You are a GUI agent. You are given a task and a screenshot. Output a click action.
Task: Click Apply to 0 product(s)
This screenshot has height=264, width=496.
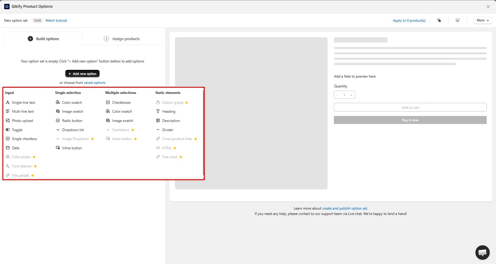coord(409,21)
